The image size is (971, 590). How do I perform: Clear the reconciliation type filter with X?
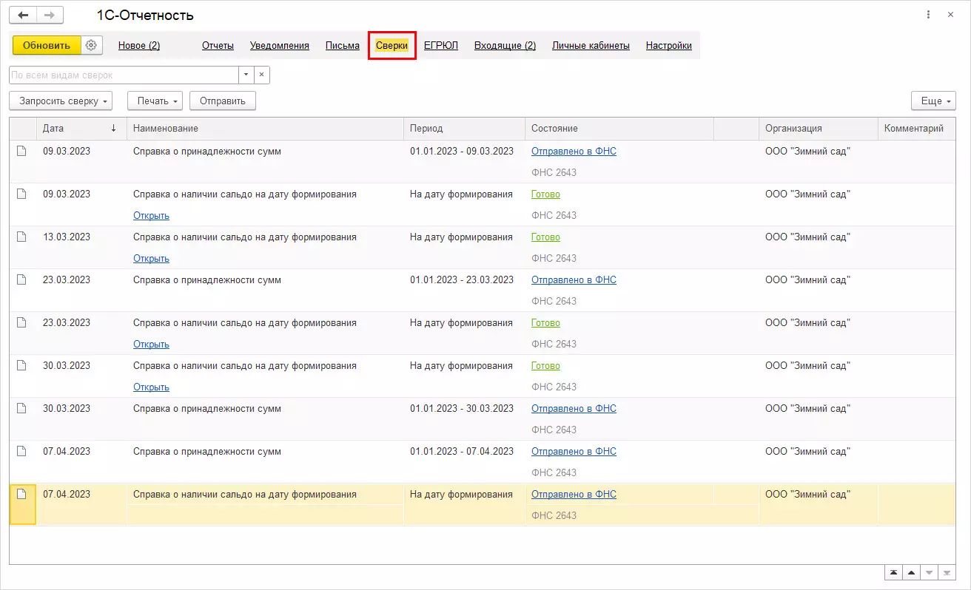pos(261,75)
